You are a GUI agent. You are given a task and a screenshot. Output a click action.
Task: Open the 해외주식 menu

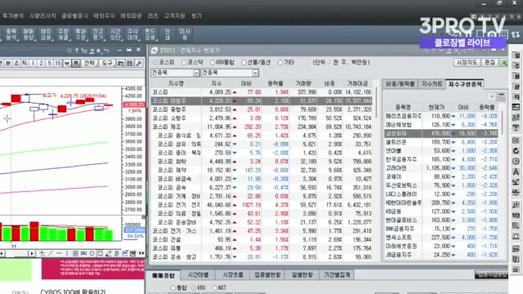coord(104,16)
